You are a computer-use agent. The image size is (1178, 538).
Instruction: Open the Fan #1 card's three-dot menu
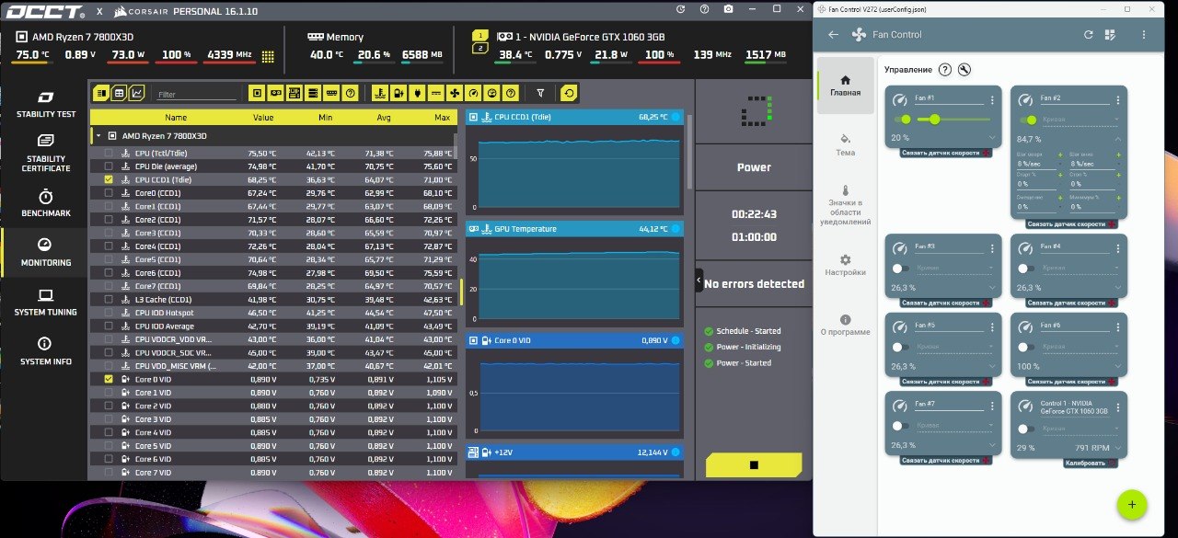pos(992,100)
